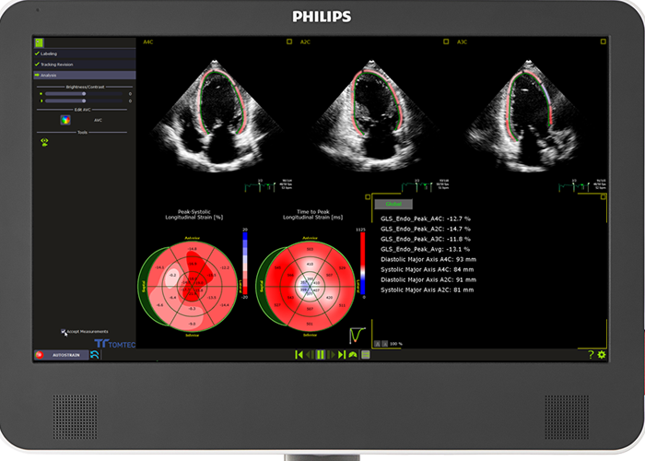
Task: Open the settings gear icon
Action: 602,354
